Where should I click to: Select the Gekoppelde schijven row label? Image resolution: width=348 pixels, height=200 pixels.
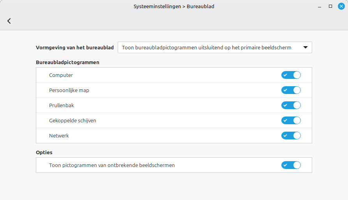pyautogui.click(x=72, y=120)
